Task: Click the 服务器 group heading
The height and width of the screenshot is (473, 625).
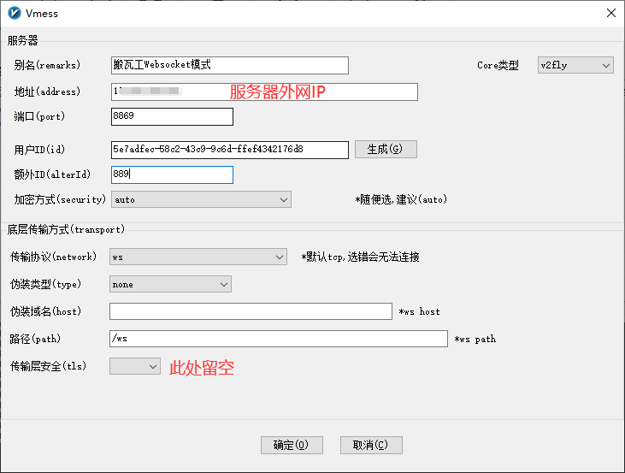Action: pos(23,40)
